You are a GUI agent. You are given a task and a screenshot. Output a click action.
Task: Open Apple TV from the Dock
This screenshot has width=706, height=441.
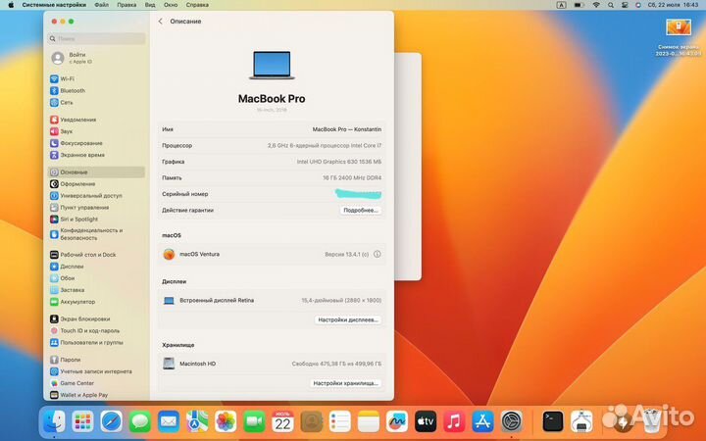point(426,421)
